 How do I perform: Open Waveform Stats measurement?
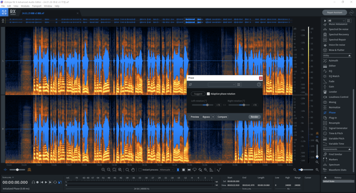pos(337,170)
